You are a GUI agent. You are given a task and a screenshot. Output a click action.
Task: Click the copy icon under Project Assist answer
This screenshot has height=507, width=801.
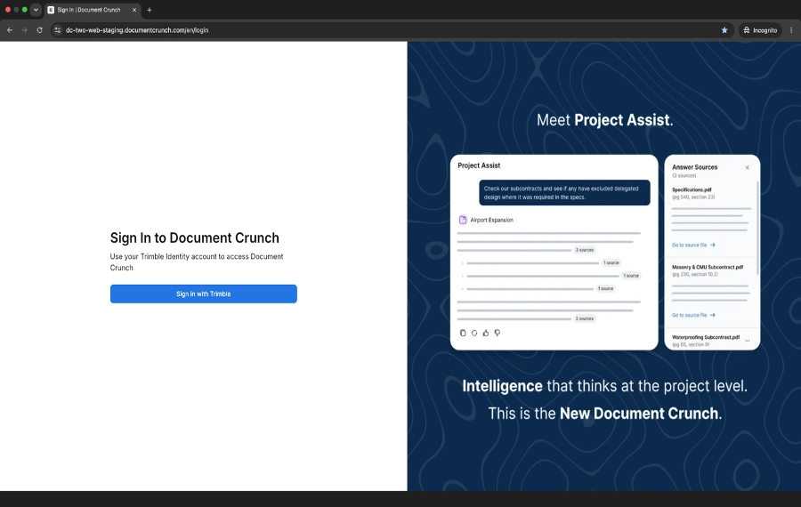coord(463,333)
